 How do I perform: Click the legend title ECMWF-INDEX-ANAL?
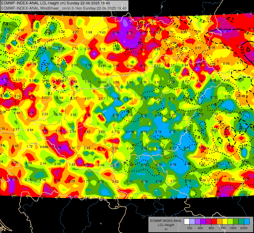pyautogui.click(x=166, y=221)
